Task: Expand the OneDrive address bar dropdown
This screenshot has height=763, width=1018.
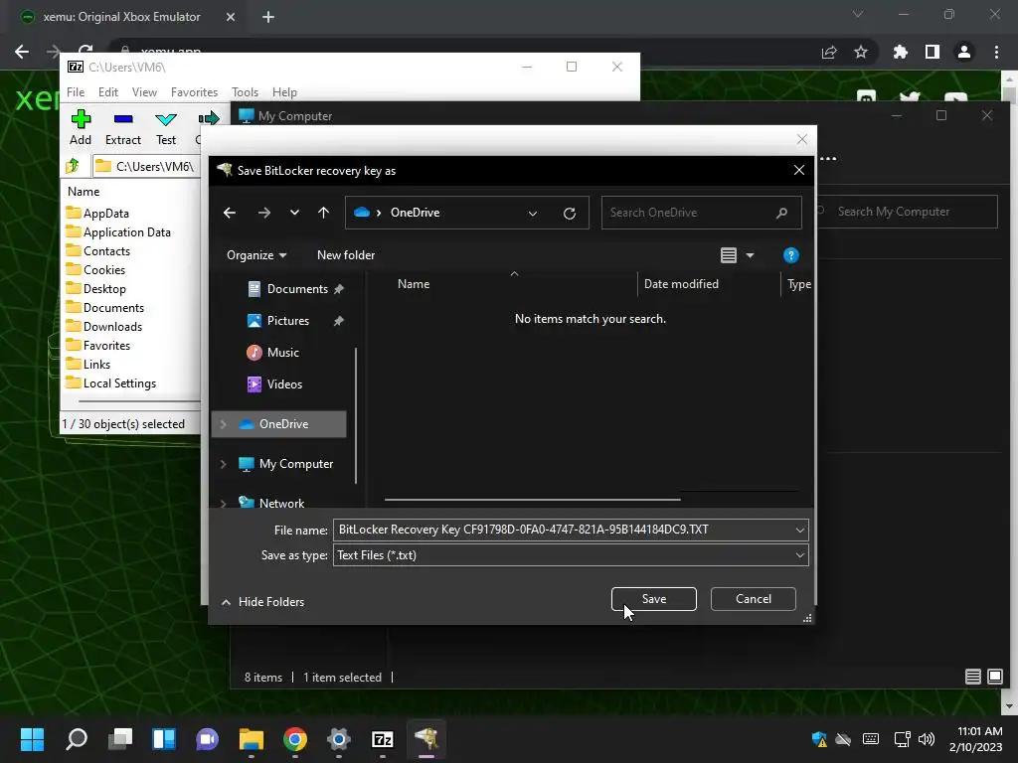Action: 533,214
